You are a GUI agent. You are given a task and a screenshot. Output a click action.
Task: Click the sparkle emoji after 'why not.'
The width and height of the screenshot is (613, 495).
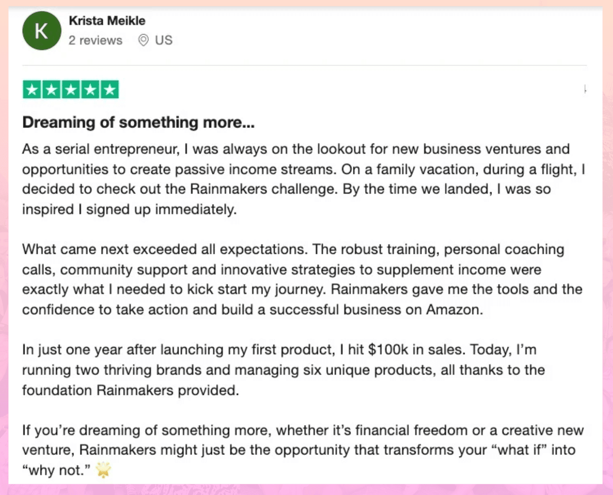point(103,470)
